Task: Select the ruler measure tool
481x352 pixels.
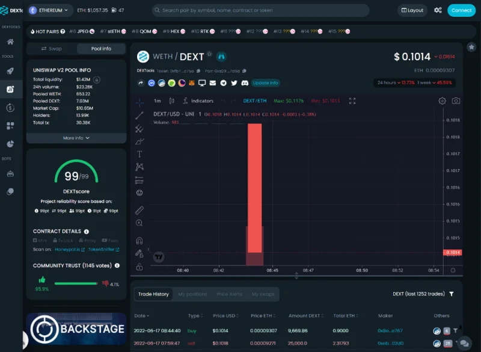Action: click(139, 210)
